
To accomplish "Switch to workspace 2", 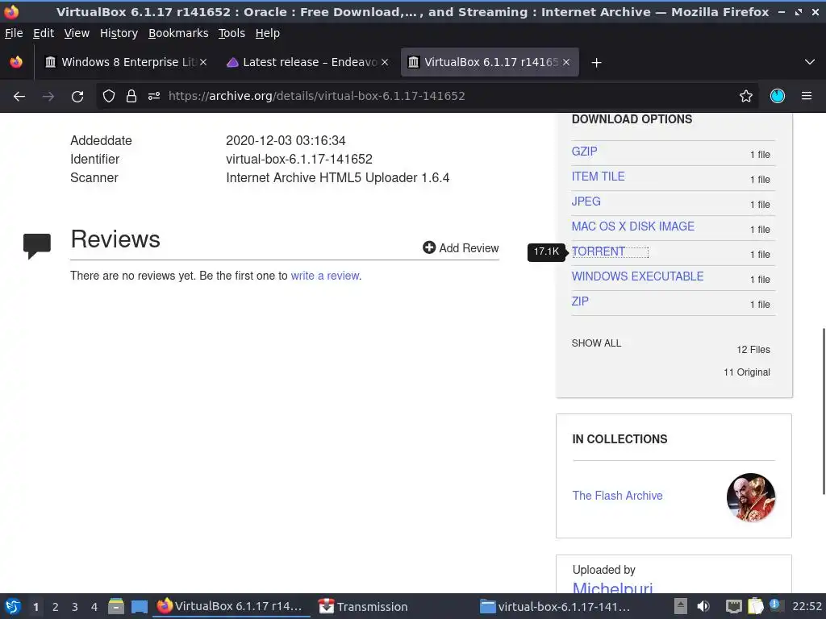I will [56, 607].
